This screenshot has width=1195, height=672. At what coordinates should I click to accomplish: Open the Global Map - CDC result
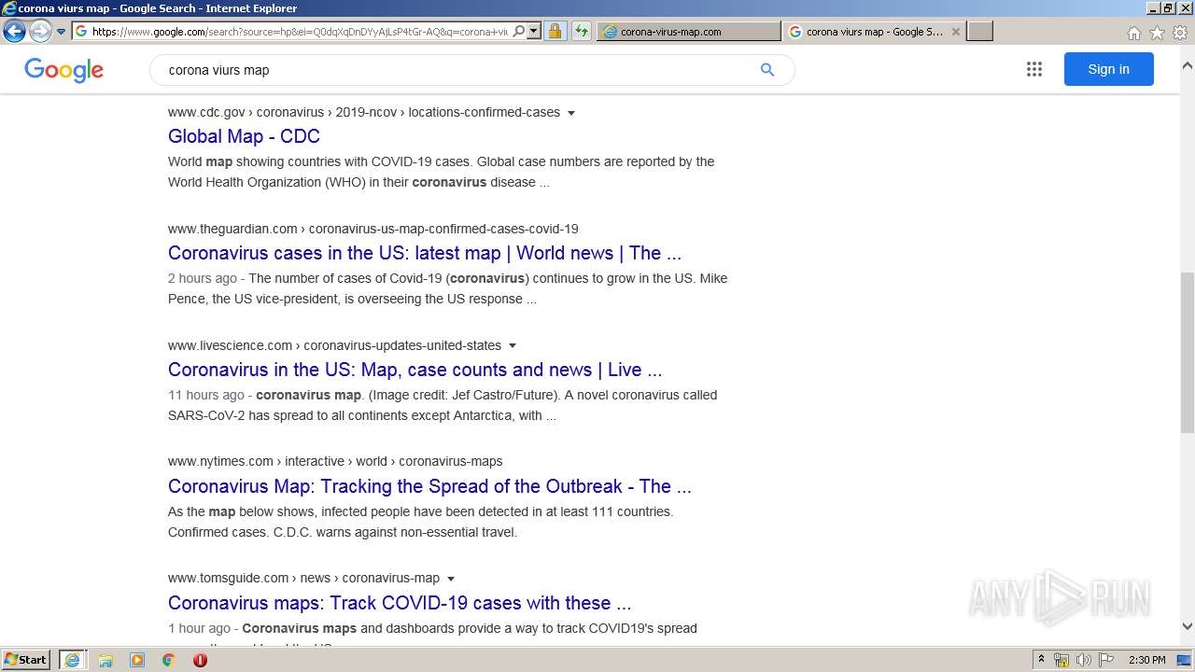[x=244, y=136]
